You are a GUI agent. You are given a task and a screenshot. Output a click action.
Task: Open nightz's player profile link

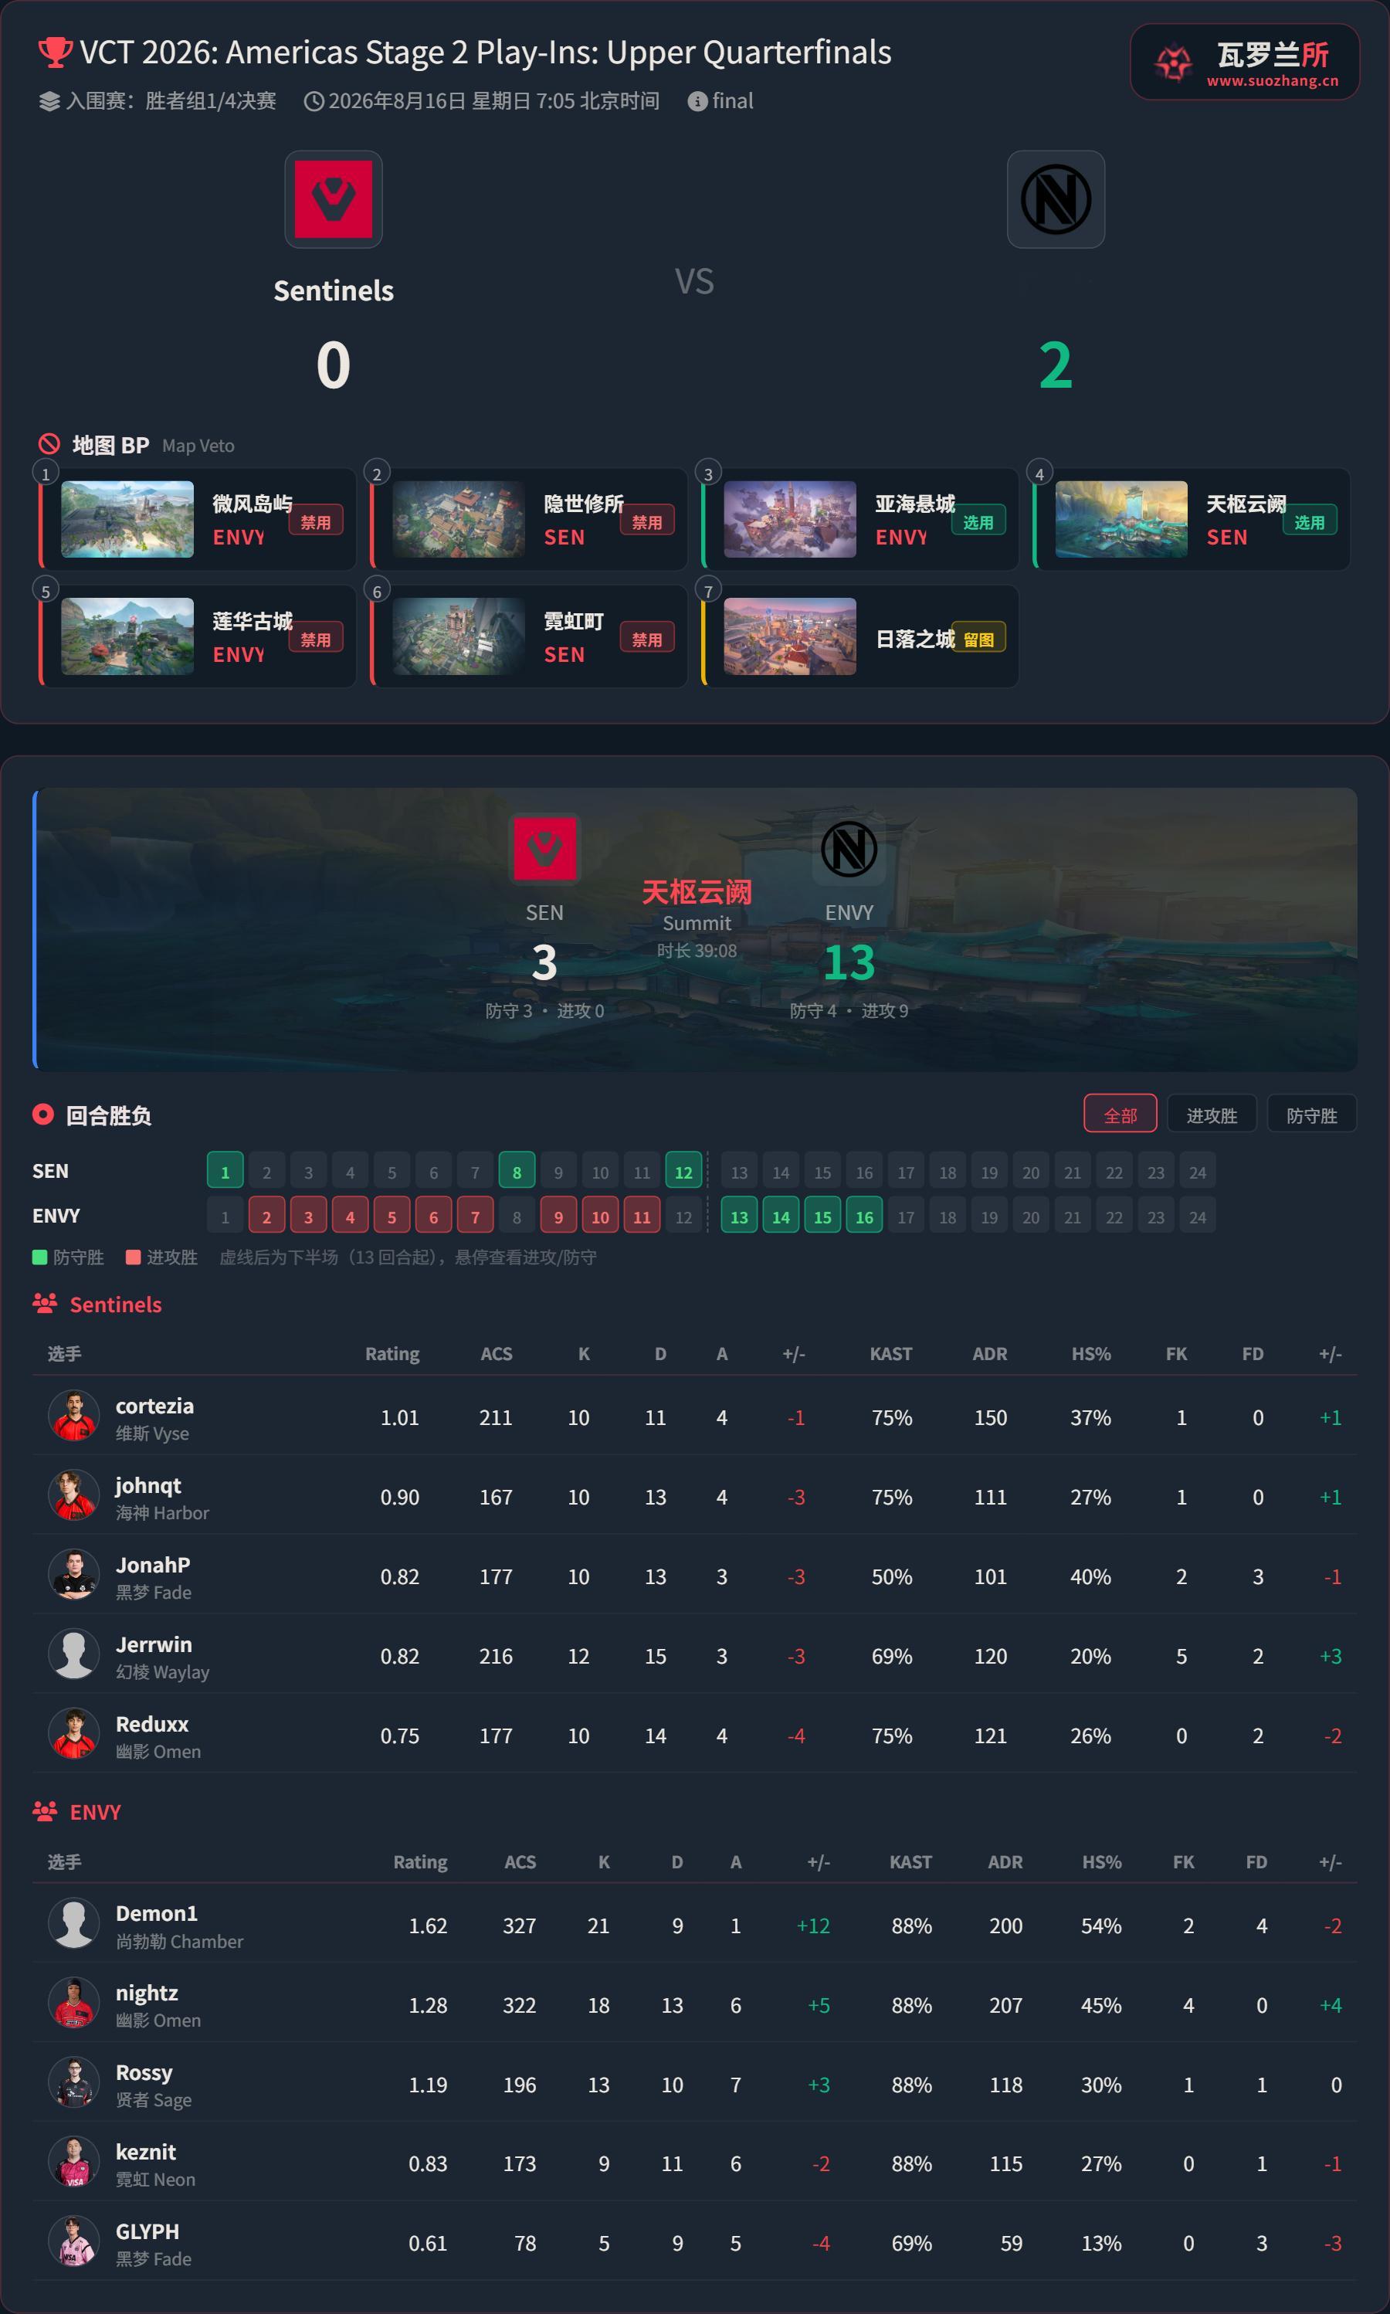point(146,1993)
